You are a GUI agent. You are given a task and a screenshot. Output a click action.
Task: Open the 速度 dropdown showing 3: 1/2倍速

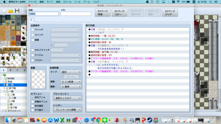(71, 82)
